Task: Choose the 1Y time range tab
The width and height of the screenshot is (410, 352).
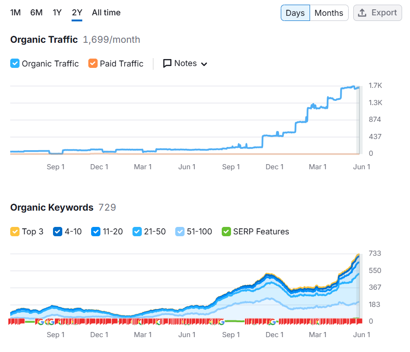Action: (57, 13)
